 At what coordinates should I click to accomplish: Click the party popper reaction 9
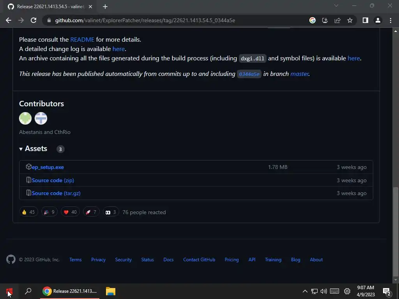49,212
